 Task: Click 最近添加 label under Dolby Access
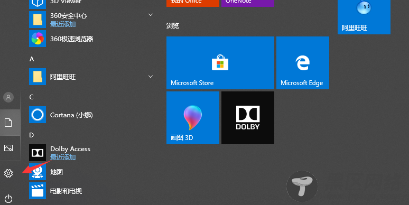coord(63,157)
